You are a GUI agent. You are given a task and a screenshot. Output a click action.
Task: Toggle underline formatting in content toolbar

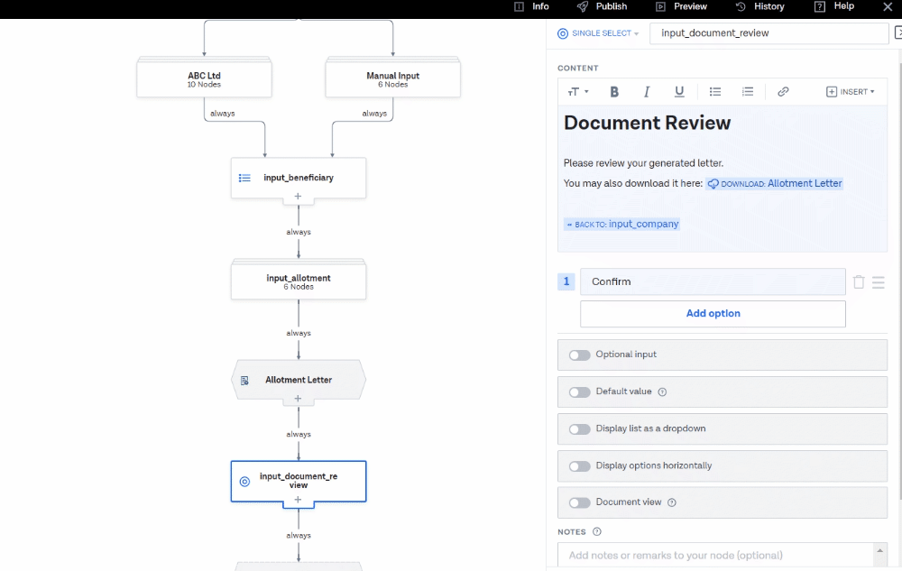click(x=679, y=92)
